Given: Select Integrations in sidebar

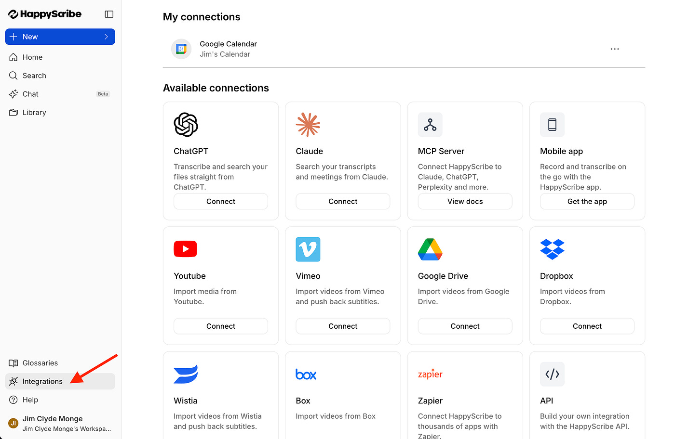Looking at the screenshot, I should click(60, 381).
